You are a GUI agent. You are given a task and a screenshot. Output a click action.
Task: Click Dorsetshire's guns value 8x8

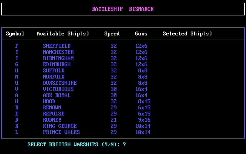(x=143, y=83)
